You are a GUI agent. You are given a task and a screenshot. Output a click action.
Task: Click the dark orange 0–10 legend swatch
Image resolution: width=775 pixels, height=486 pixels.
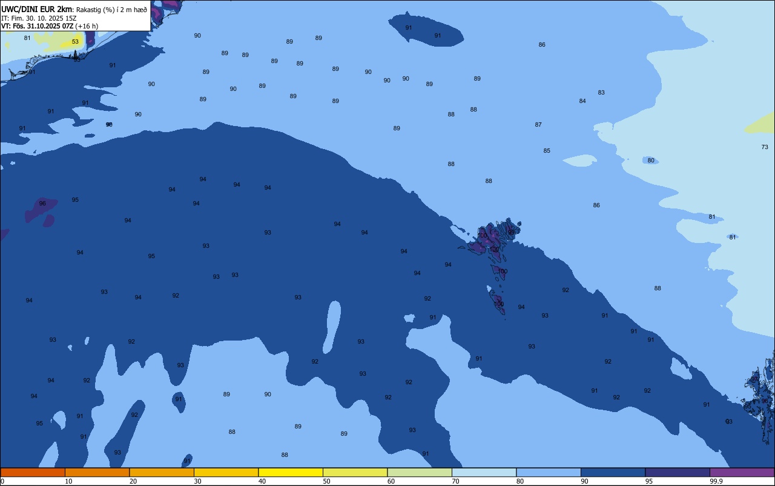pyautogui.click(x=33, y=472)
